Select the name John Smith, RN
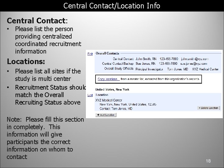Viewport: 224px width, 168px height. tap(146, 59)
